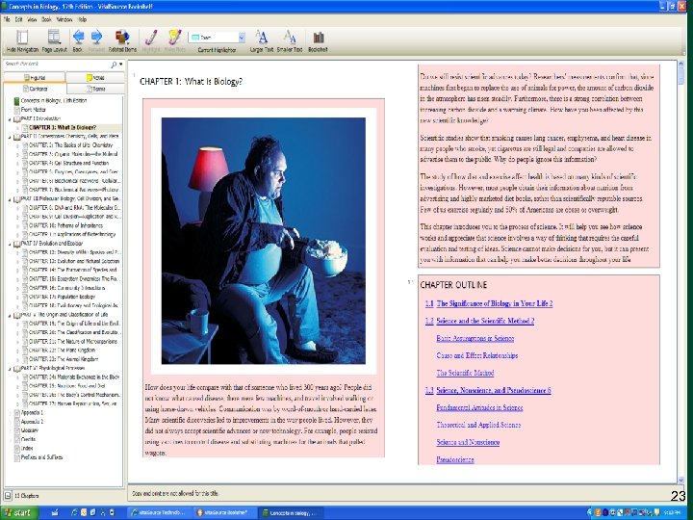Select CHAPTER 22: The Plant Kingdom

coord(62,351)
